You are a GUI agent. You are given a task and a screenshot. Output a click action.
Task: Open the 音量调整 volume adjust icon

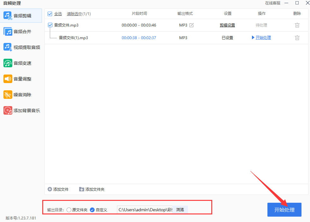tap(8, 79)
